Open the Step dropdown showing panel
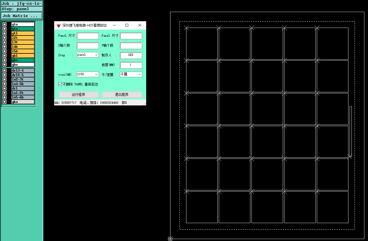 point(88,55)
